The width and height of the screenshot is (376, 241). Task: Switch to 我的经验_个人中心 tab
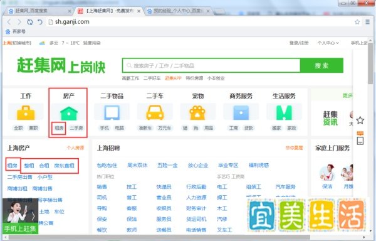click(x=177, y=11)
